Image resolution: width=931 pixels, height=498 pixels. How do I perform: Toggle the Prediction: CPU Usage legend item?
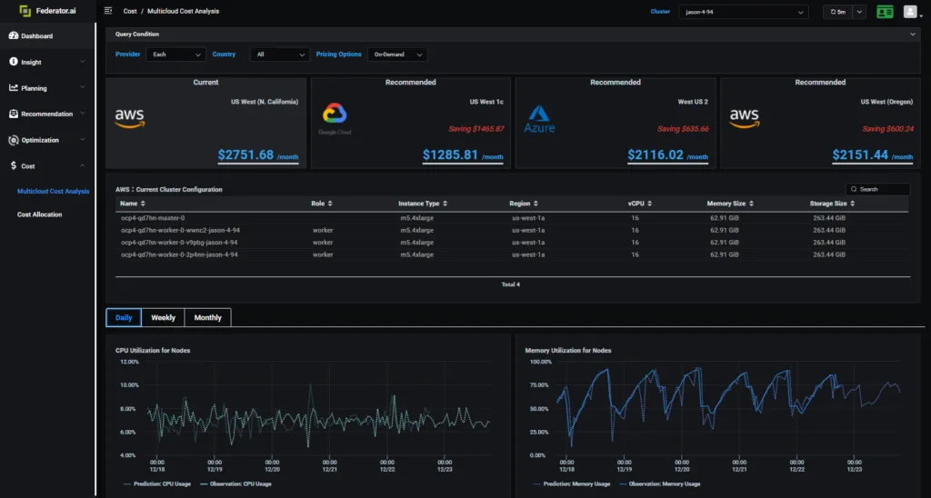pos(156,483)
